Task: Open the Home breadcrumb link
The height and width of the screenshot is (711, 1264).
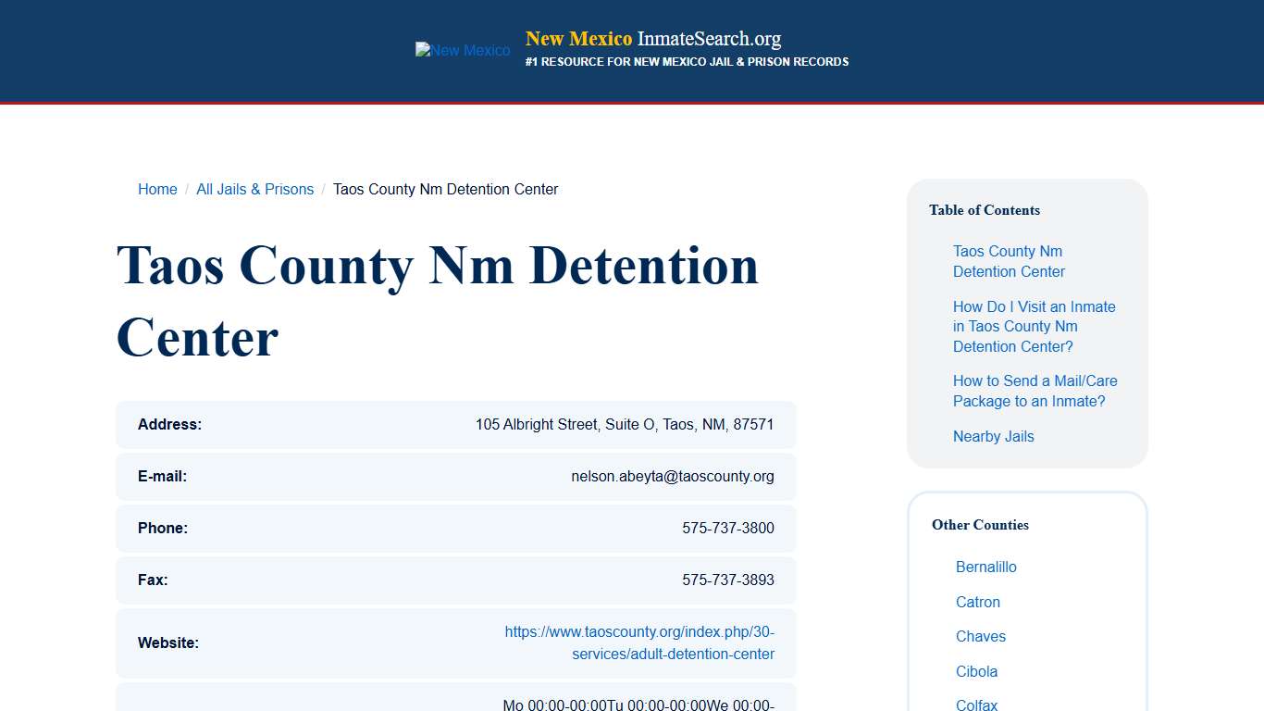Action: point(157,189)
